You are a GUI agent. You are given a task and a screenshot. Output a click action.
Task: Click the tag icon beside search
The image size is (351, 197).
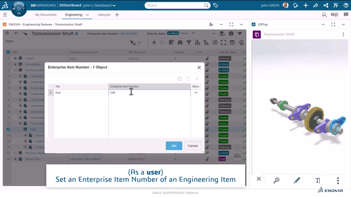pos(216,5)
